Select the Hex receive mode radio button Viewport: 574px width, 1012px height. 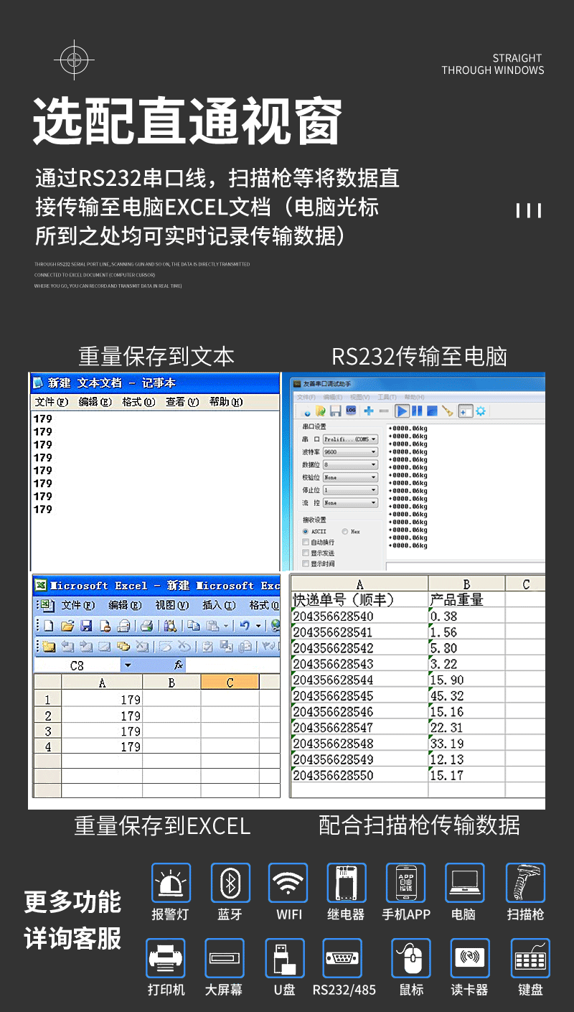coord(345,531)
